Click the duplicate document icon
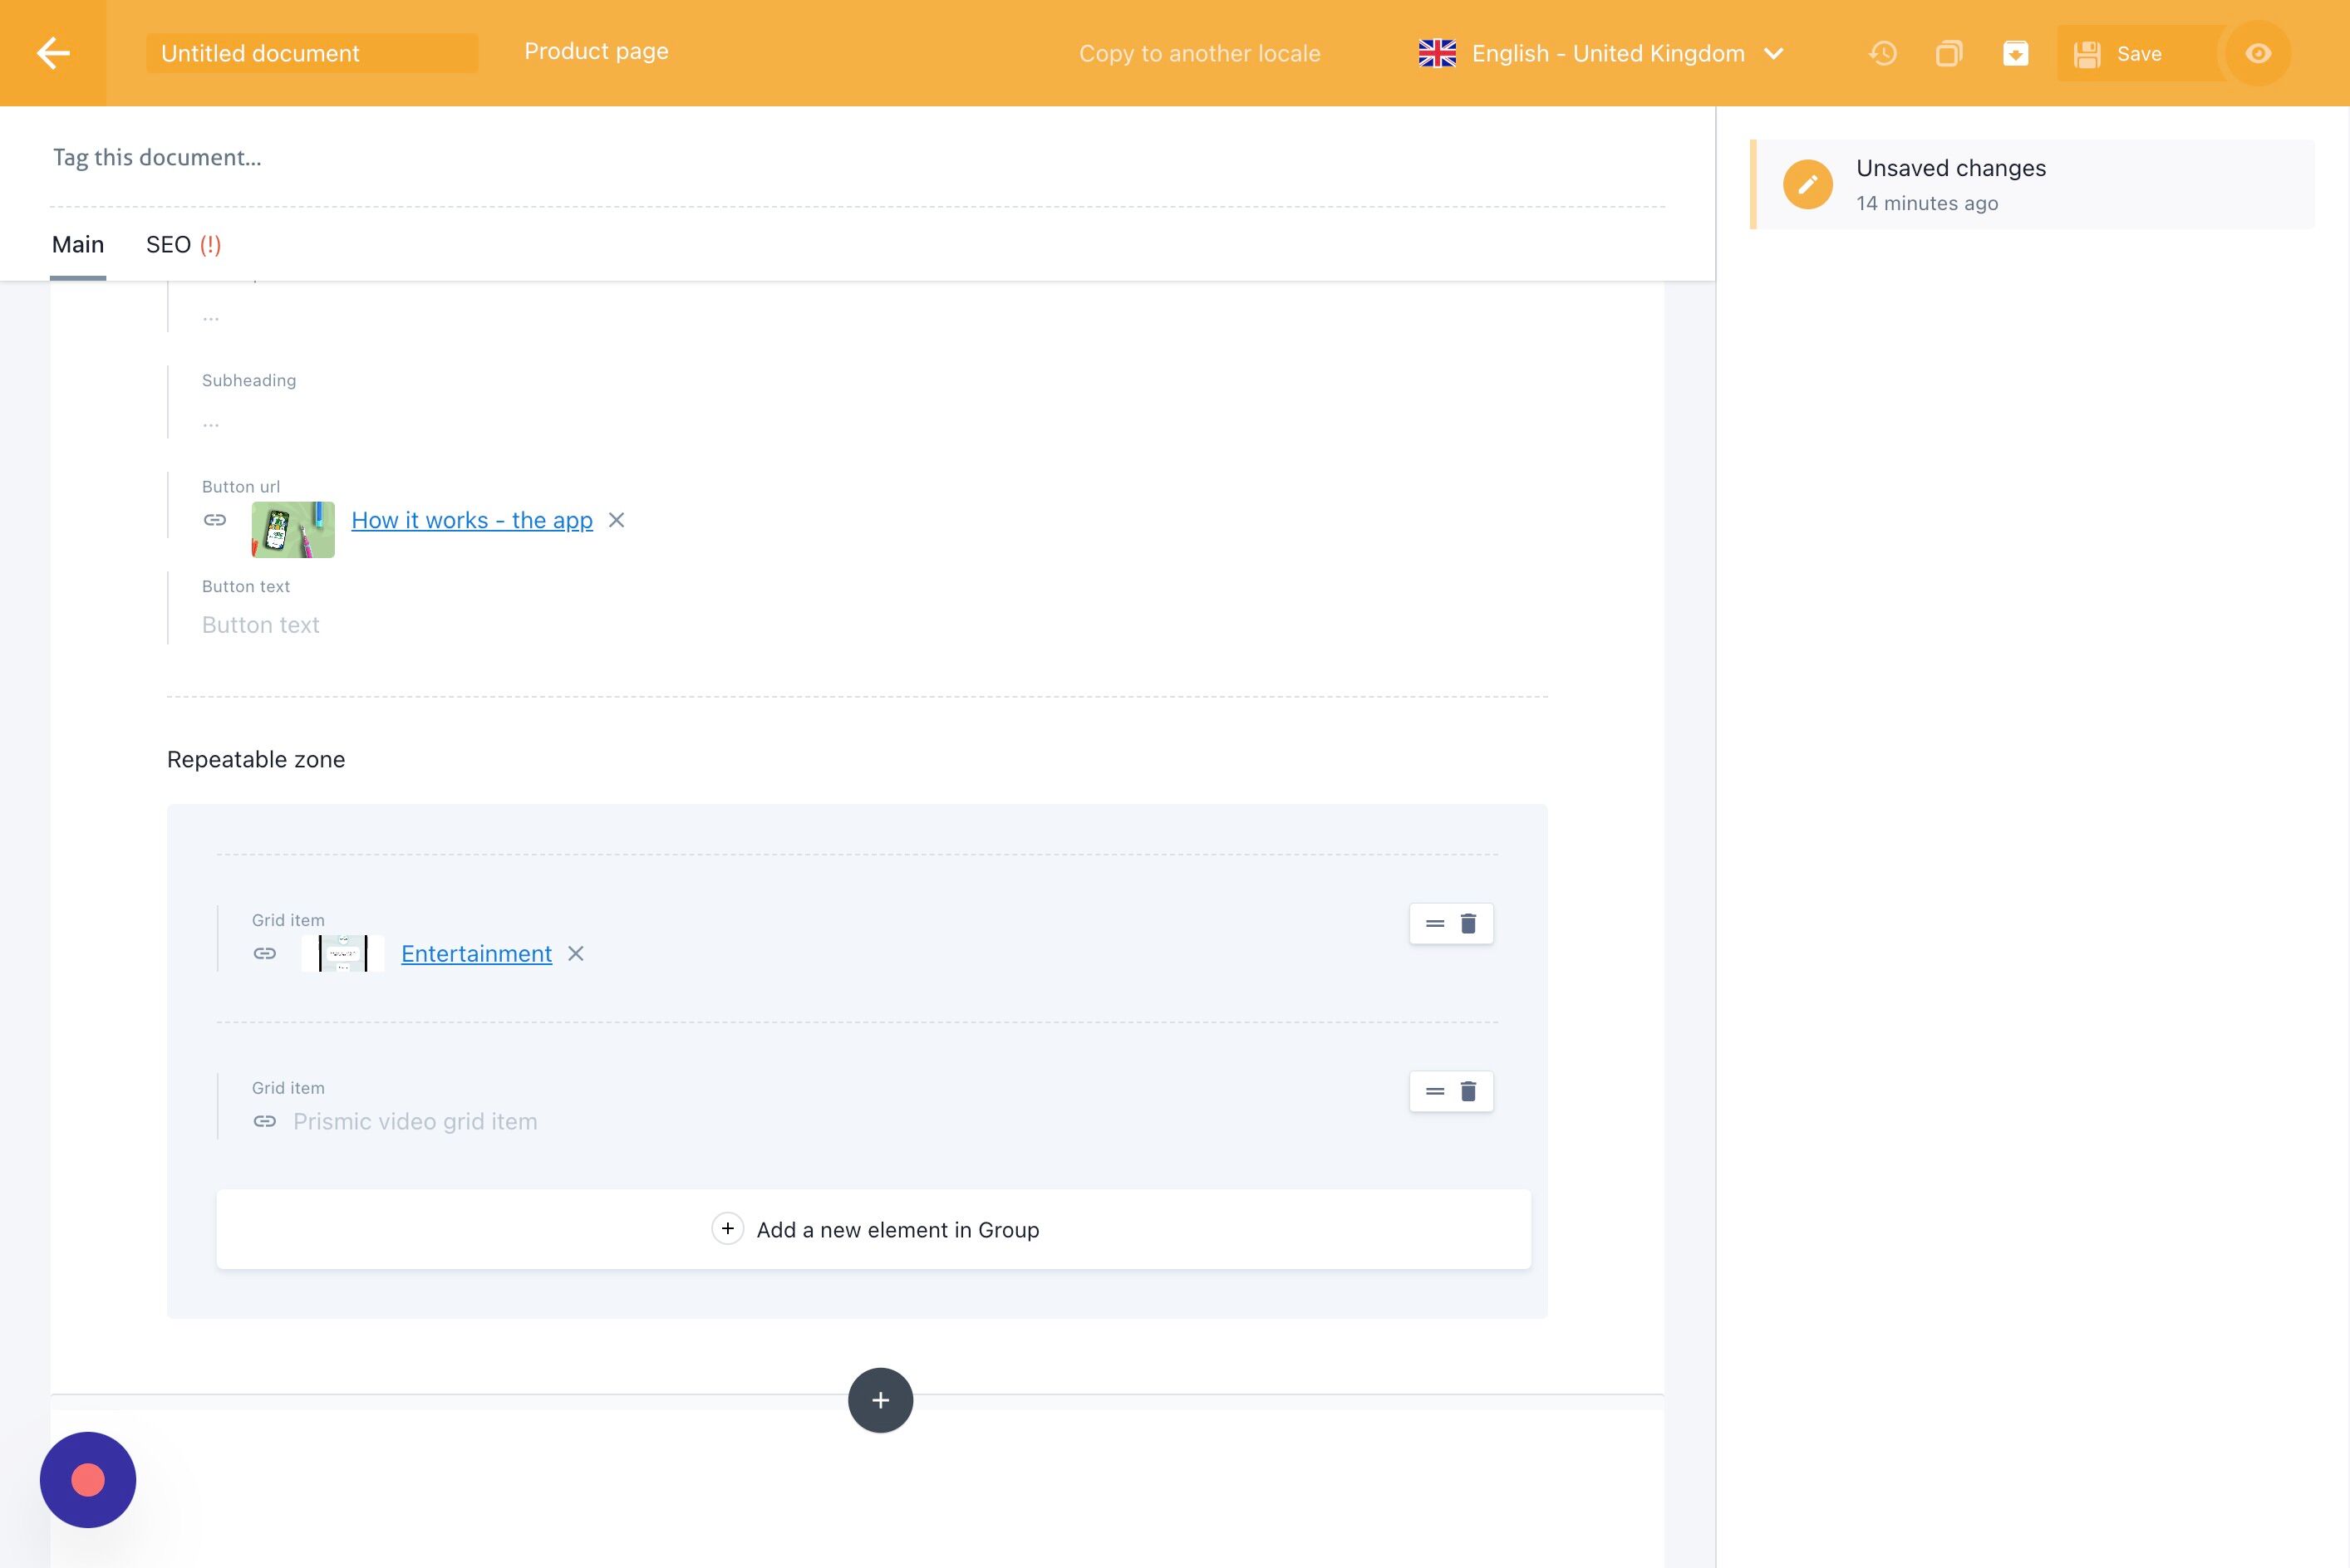 (1949, 53)
